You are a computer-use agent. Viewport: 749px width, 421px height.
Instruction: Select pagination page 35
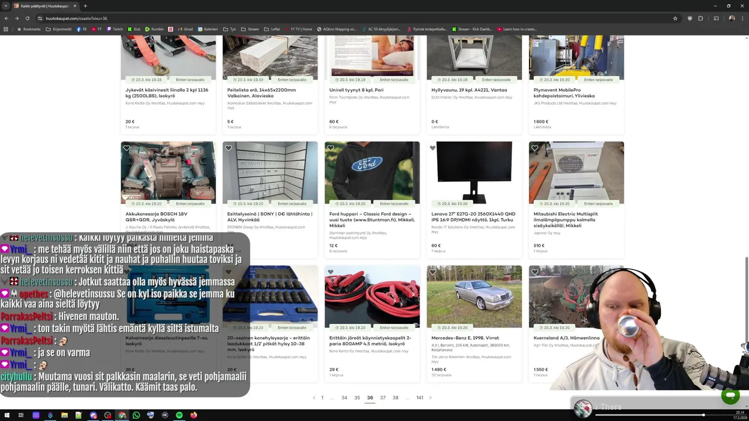[x=357, y=398]
